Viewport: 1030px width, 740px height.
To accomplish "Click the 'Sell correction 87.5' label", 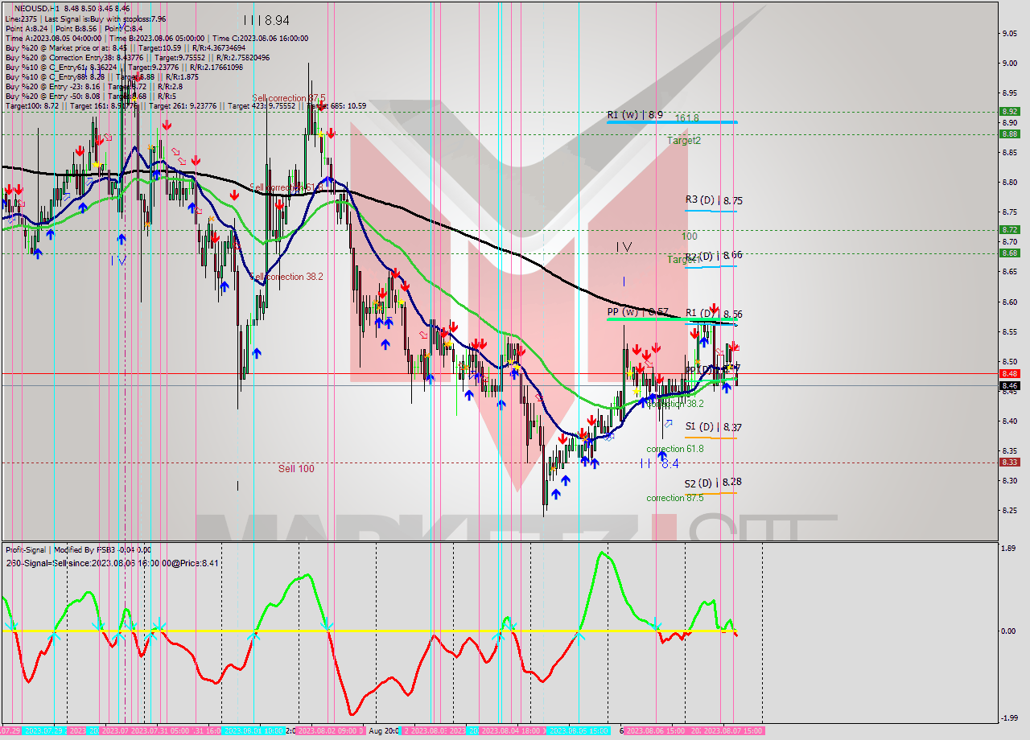I will [x=289, y=97].
